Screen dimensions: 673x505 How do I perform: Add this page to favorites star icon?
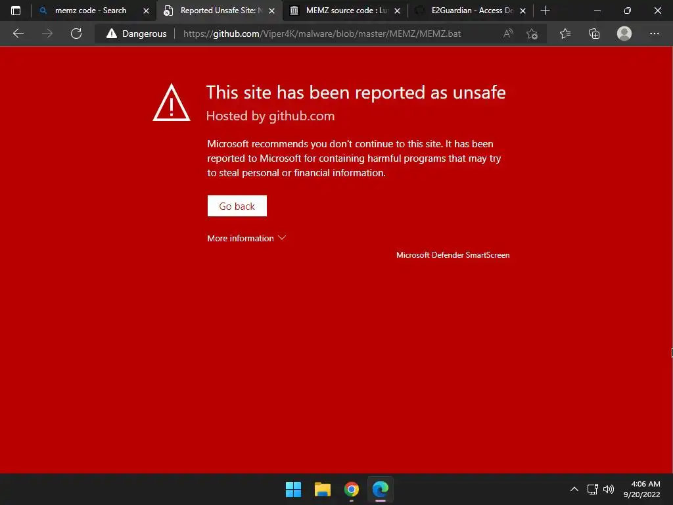pos(532,34)
